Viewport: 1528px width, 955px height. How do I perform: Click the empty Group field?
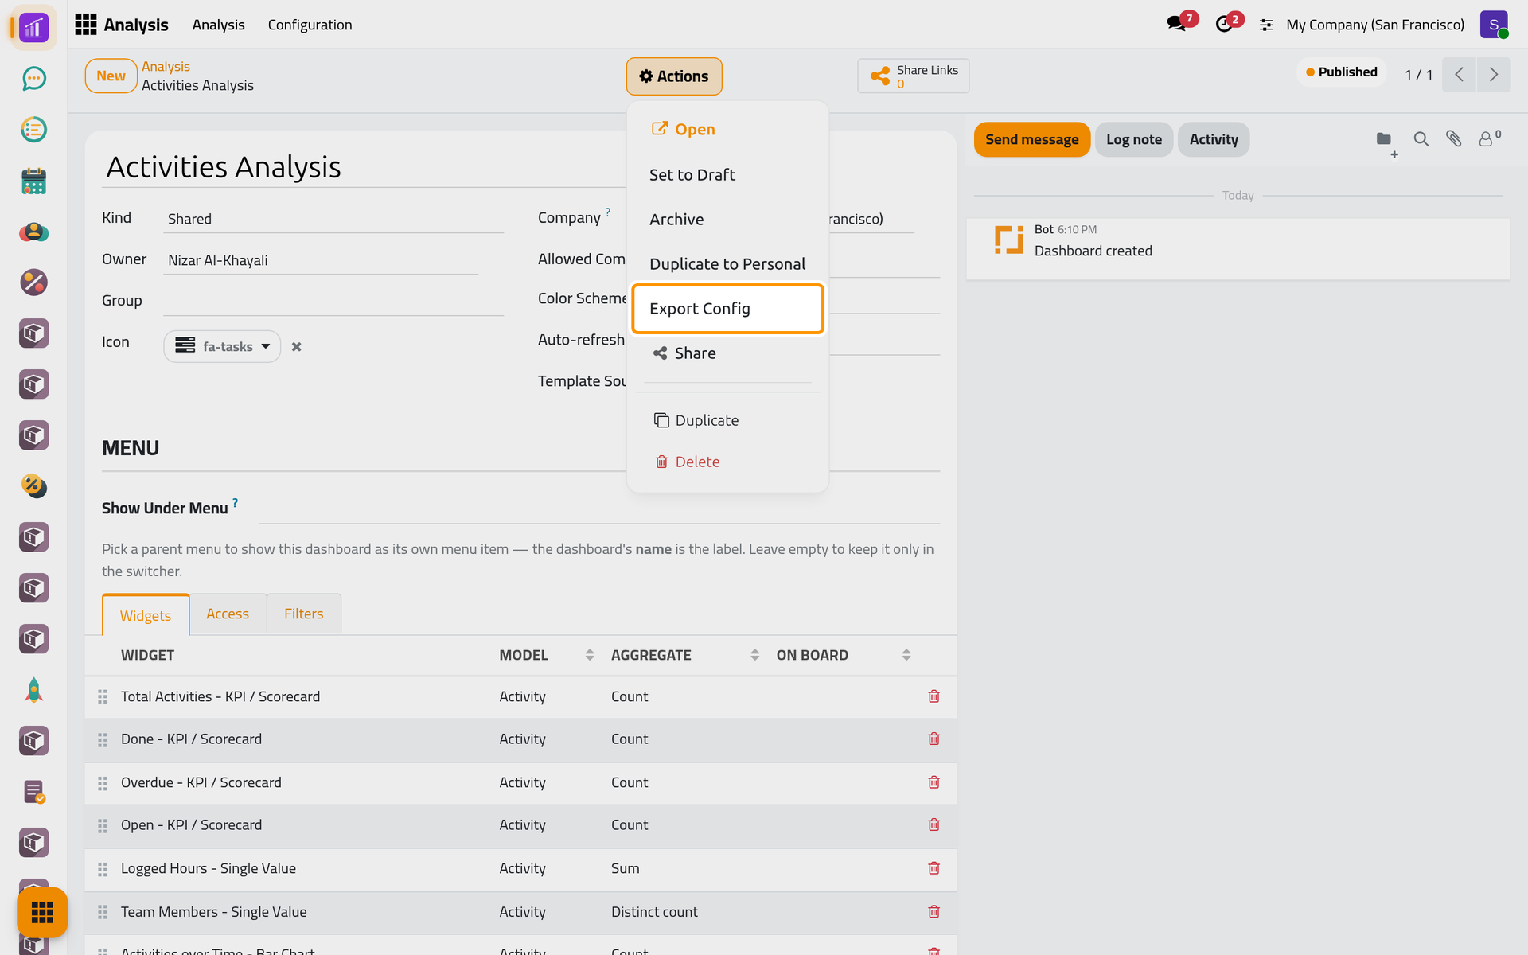pyautogui.click(x=333, y=300)
